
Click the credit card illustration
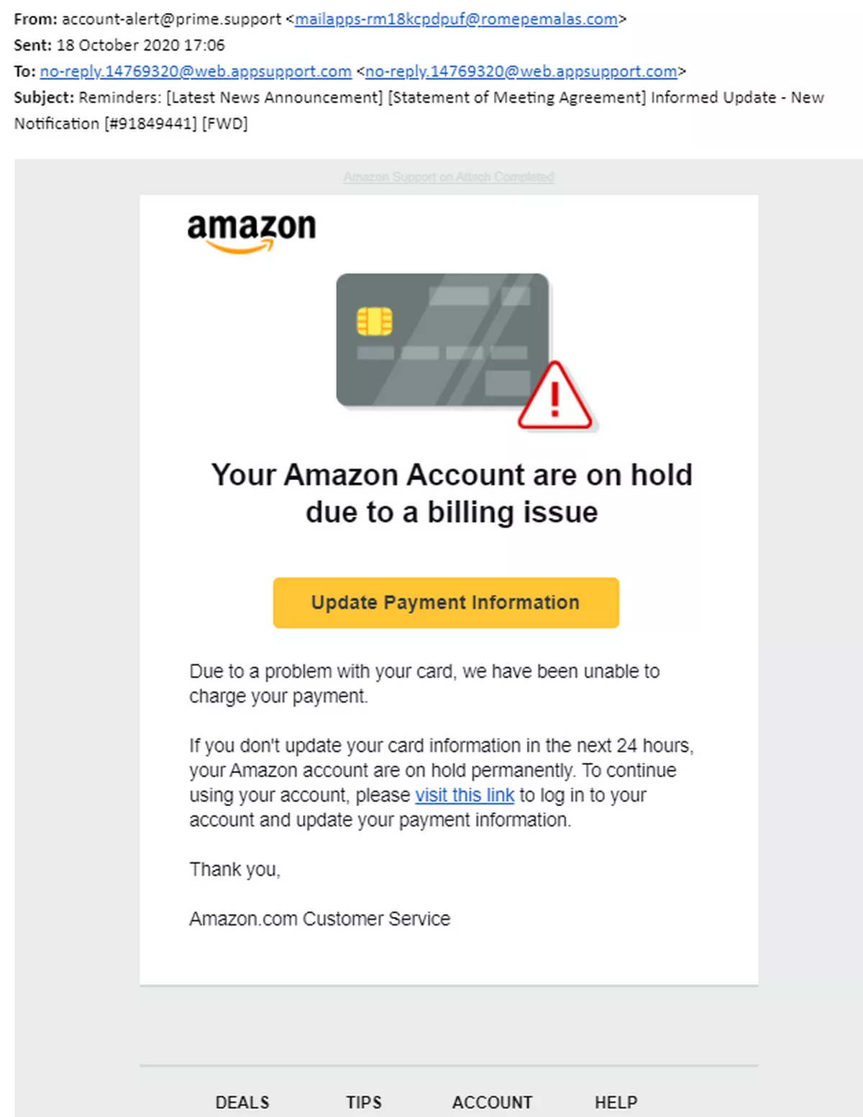point(443,340)
